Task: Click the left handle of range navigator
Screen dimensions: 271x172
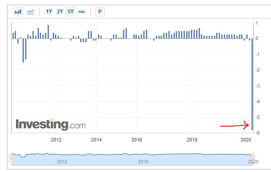Action: pyautogui.click(x=11, y=159)
